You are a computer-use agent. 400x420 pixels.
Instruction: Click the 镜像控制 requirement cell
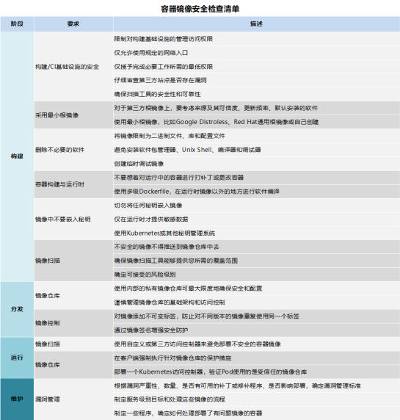tap(73, 323)
